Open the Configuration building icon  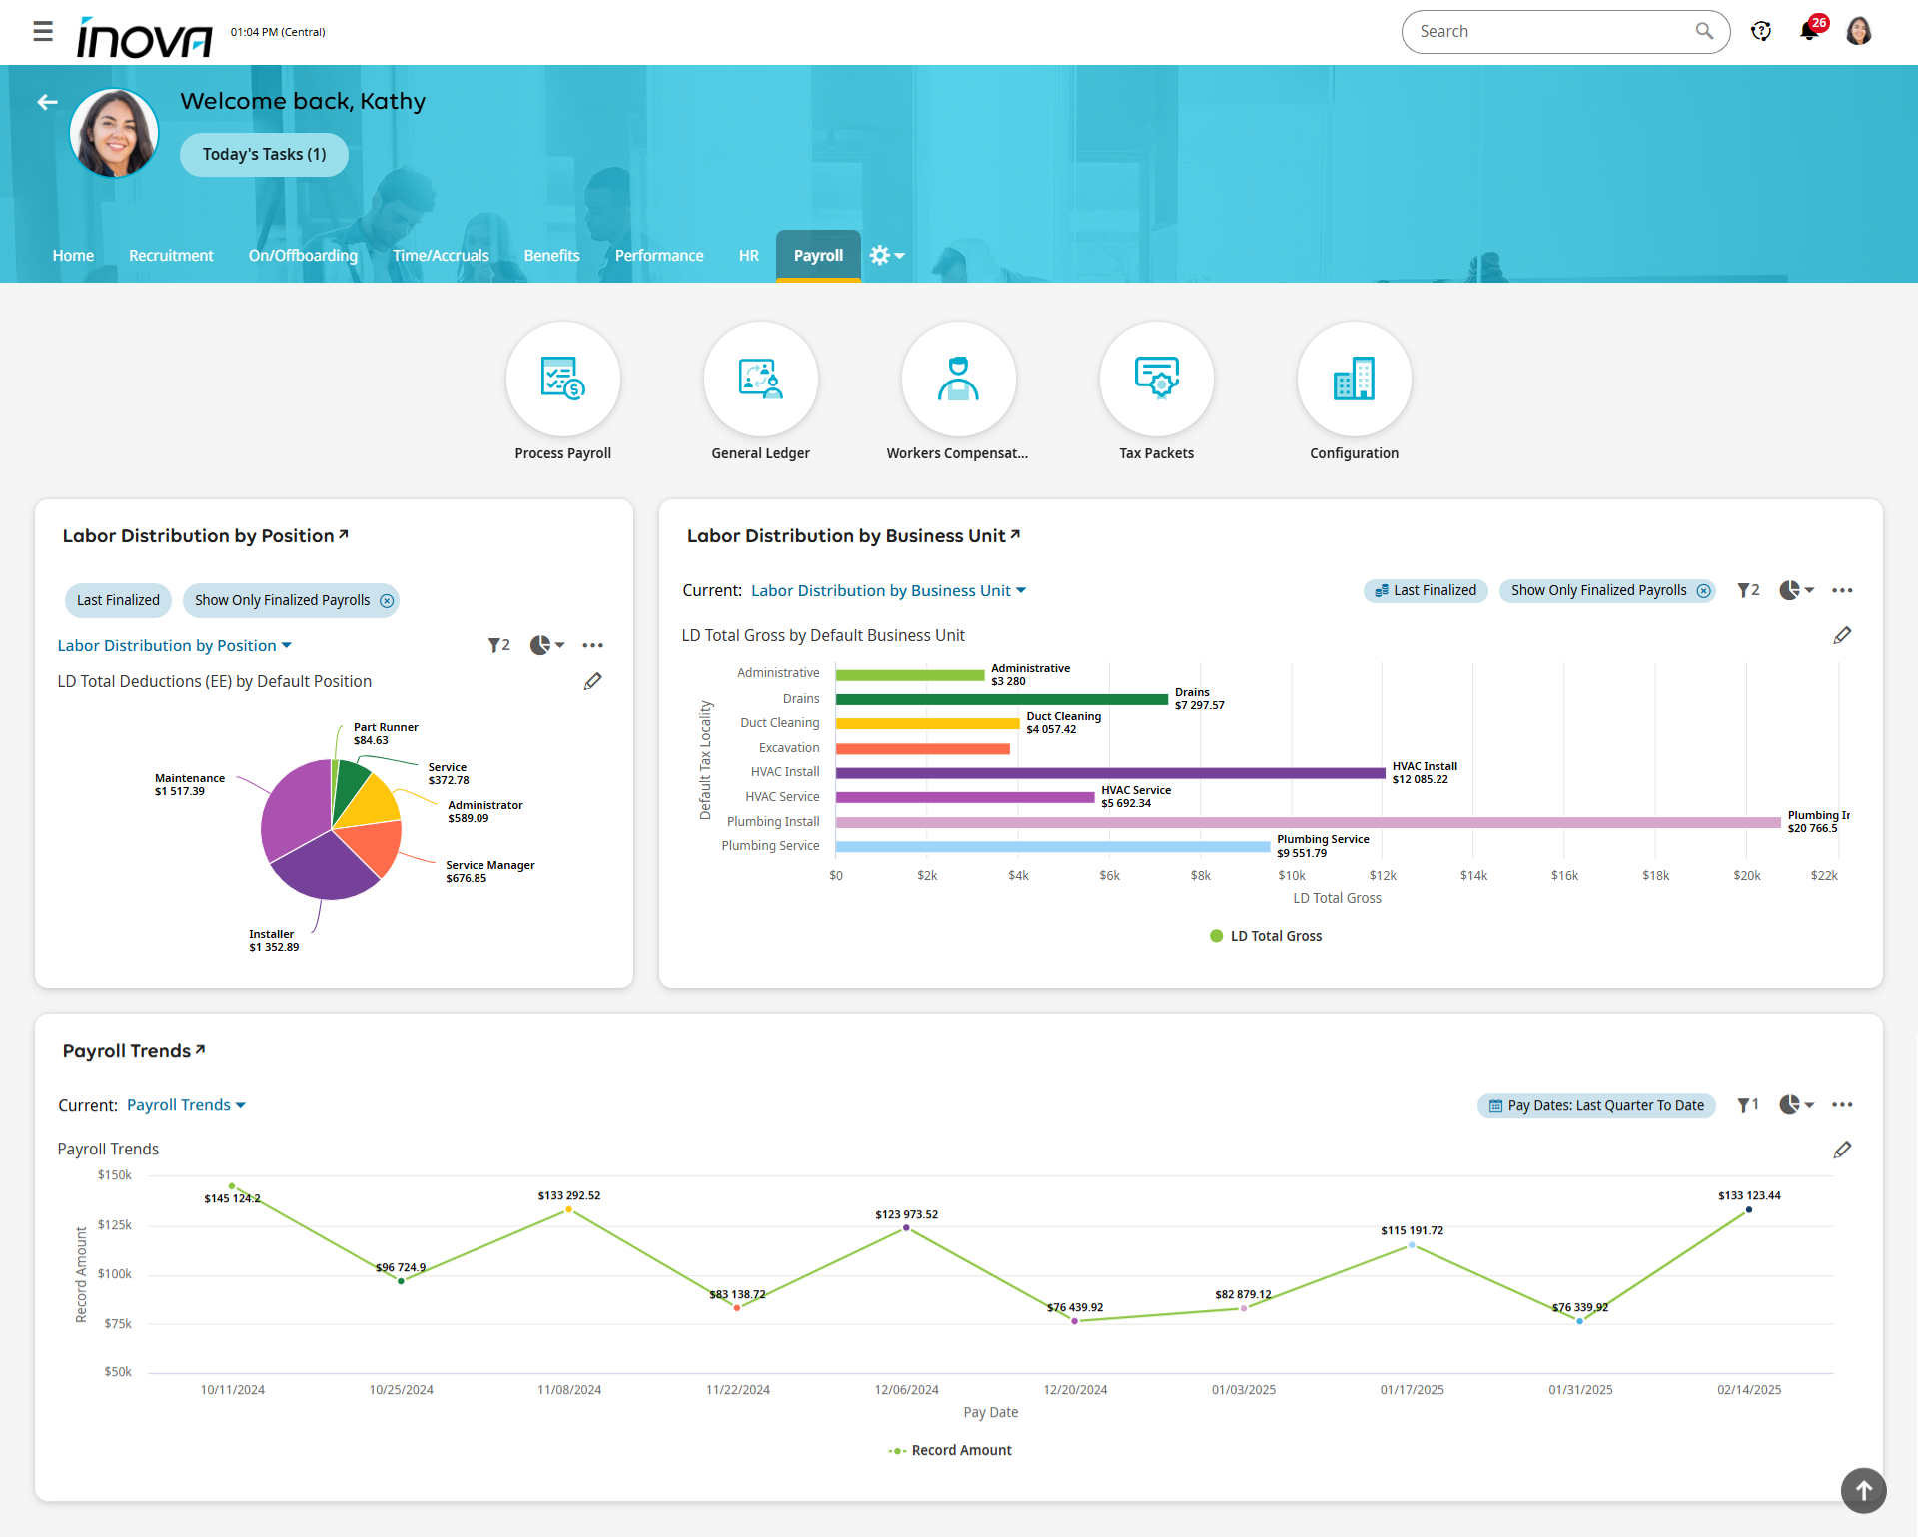pyautogui.click(x=1354, y=380)
